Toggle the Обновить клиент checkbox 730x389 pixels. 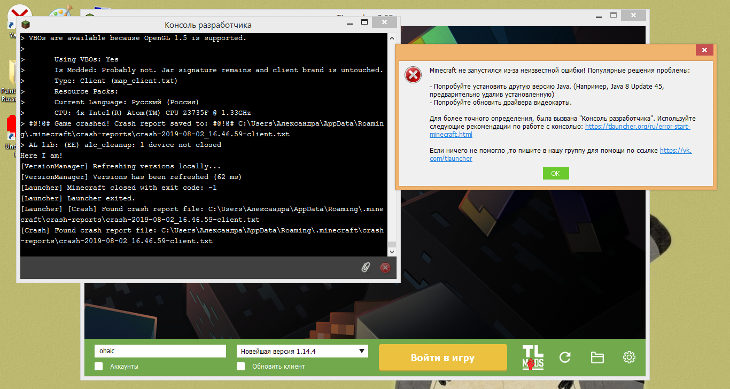241,366
